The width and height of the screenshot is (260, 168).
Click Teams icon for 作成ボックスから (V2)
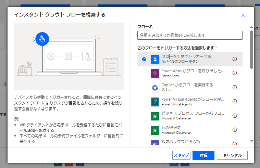pyautogui.click(x=155, y=143)
